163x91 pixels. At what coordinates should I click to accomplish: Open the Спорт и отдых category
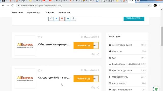[119, 83]
